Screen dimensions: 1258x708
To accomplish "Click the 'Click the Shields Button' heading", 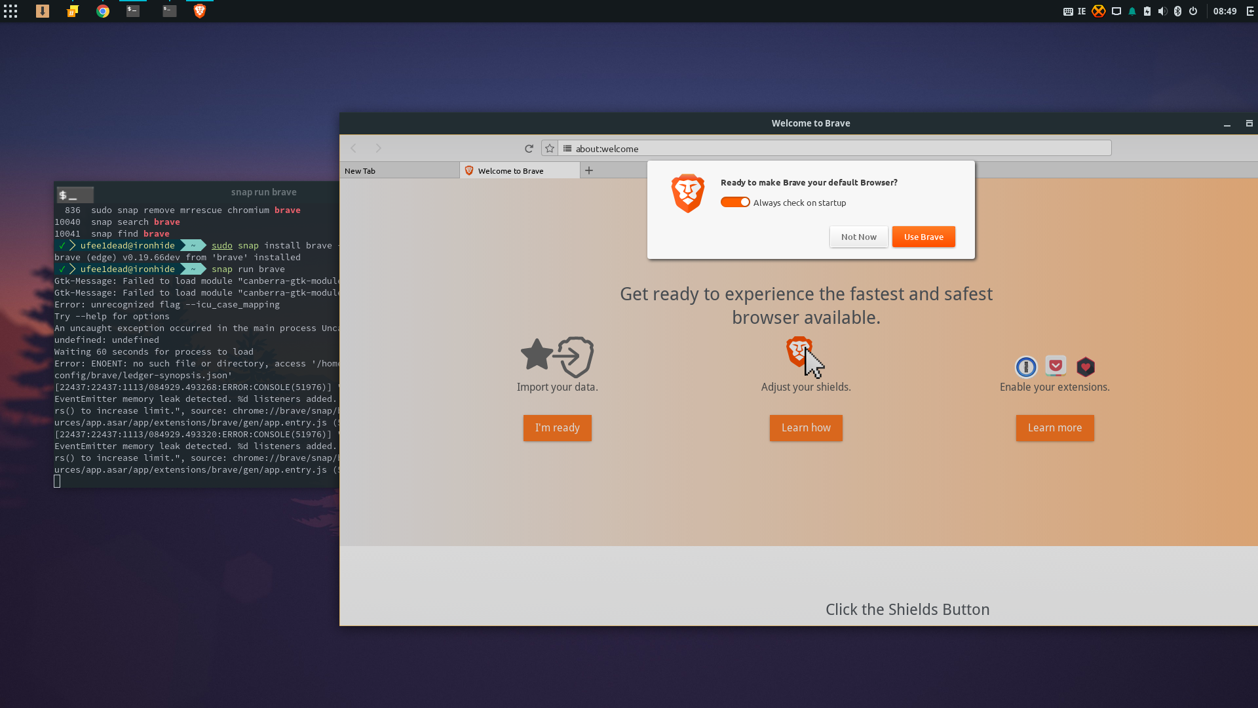I will coord(907,610).
